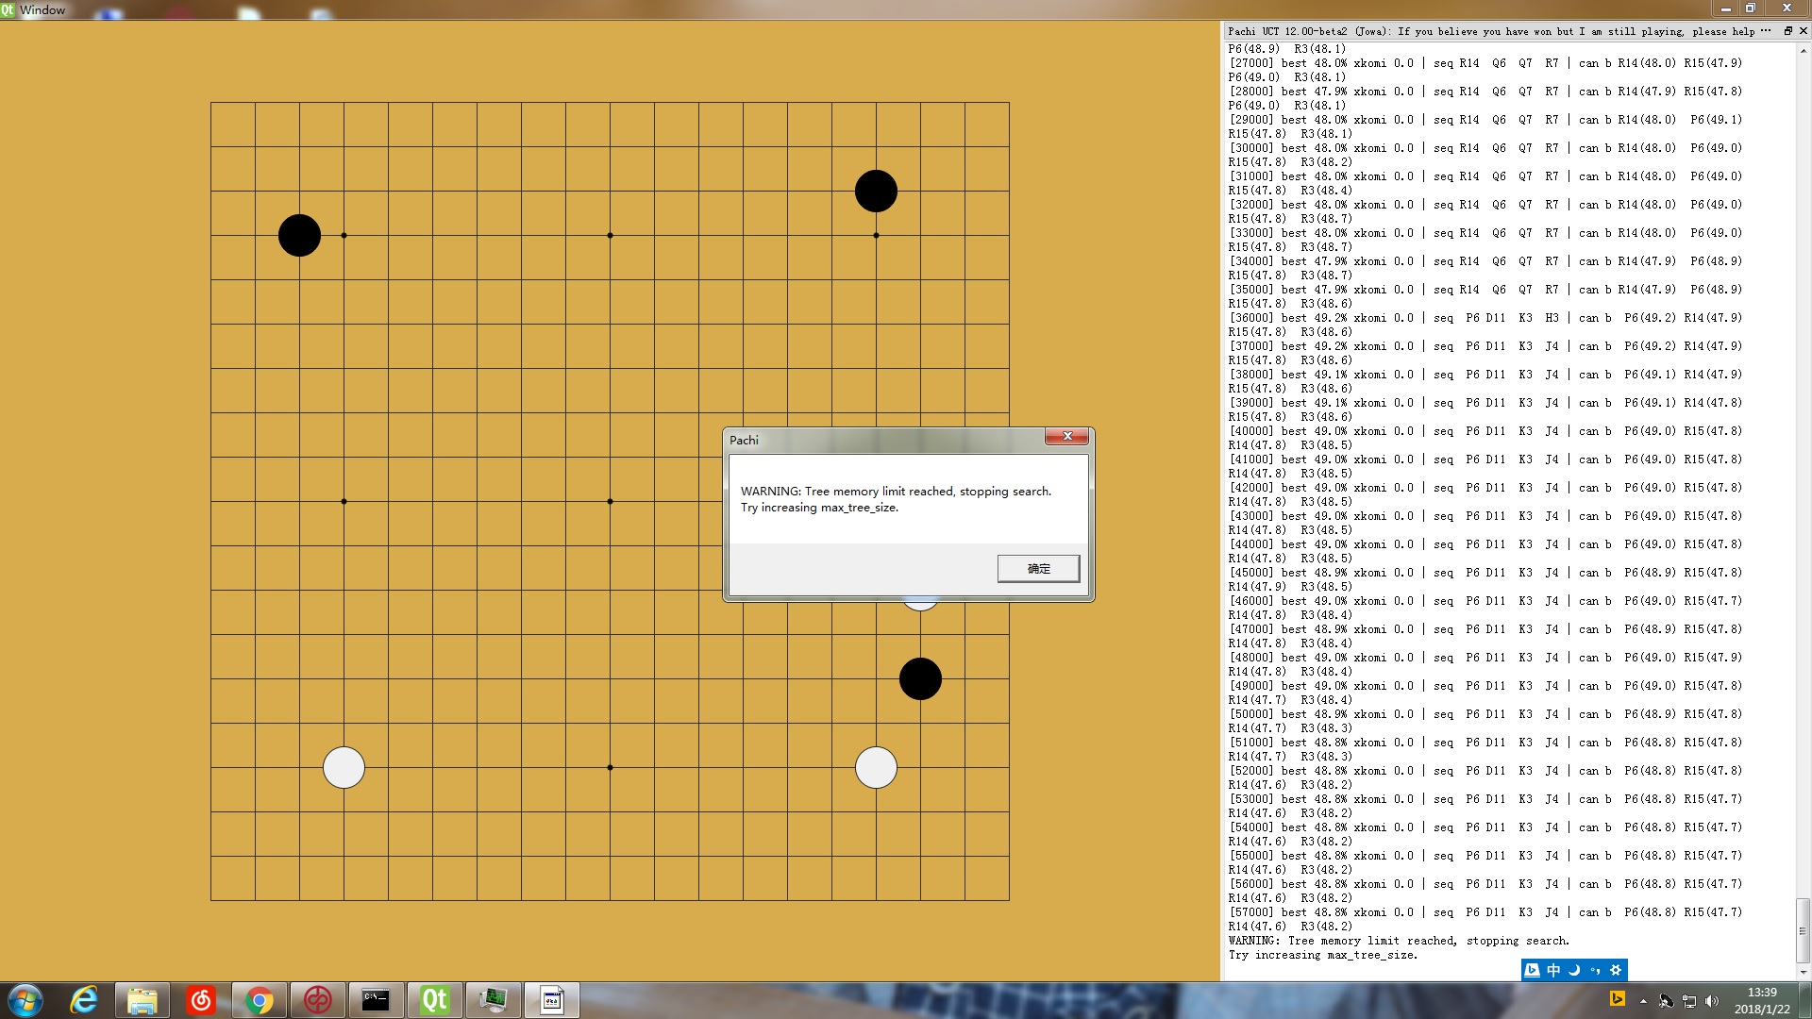Image resolution: width=1812 pixels, height=1019 pixels.
Task: Open the command prompt taskbar icon
Action: coord(376,1000)
